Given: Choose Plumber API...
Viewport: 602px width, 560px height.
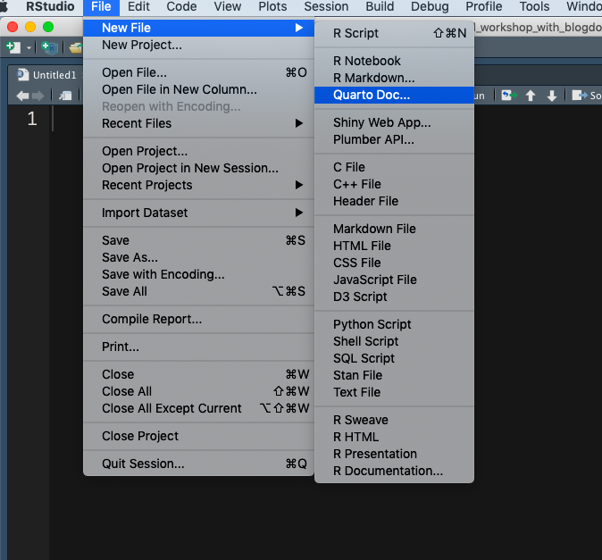Looking at the screenshot, I should coord(394,139).
